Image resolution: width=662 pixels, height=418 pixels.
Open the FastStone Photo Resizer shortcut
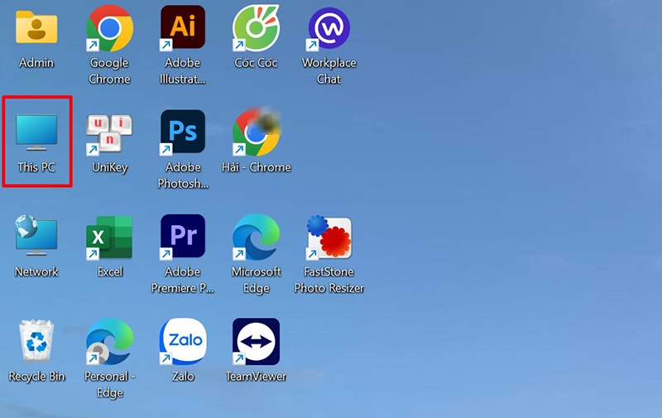point(329,237)
